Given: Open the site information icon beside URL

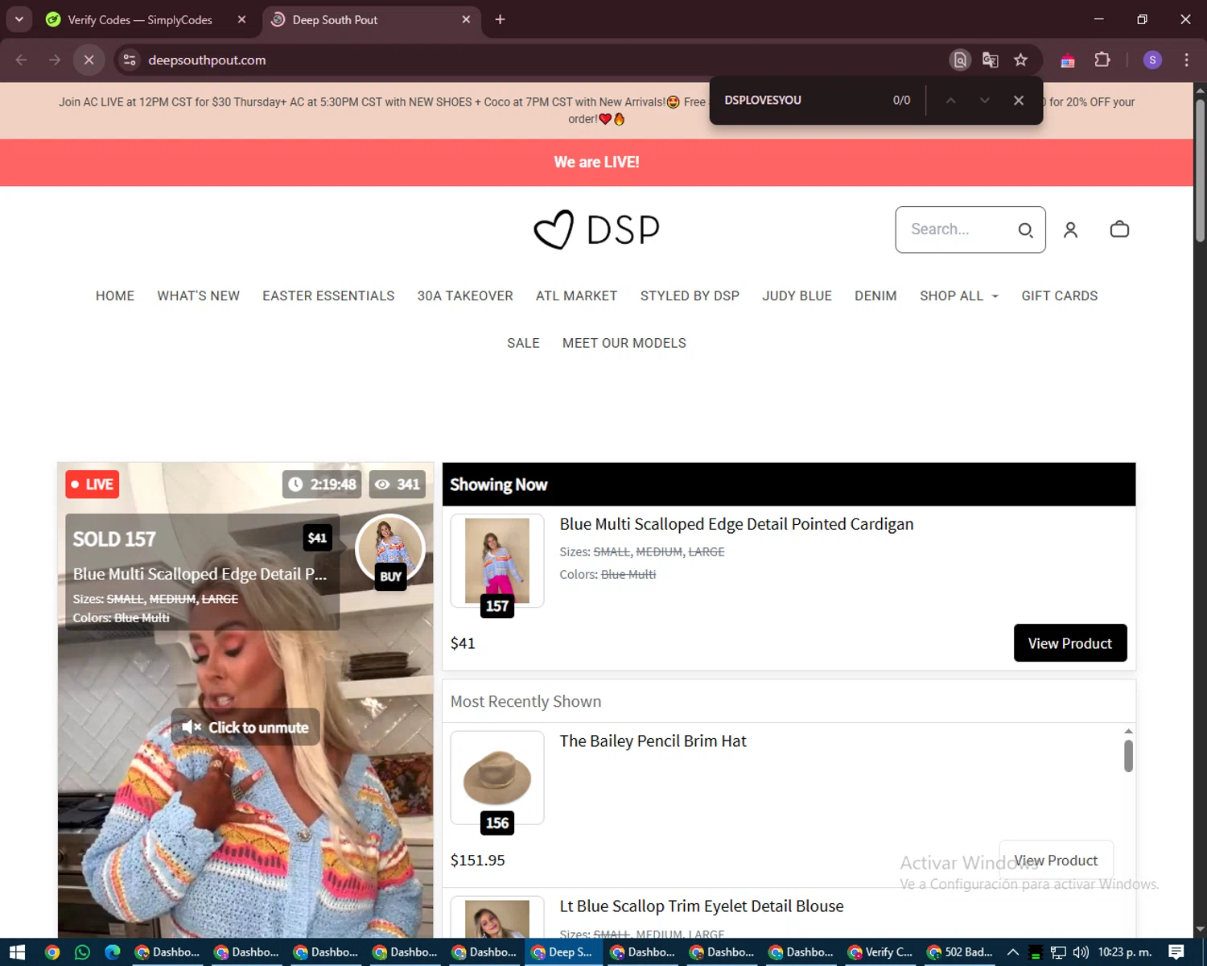Looking at the screenshot, I should pos(130,60).
